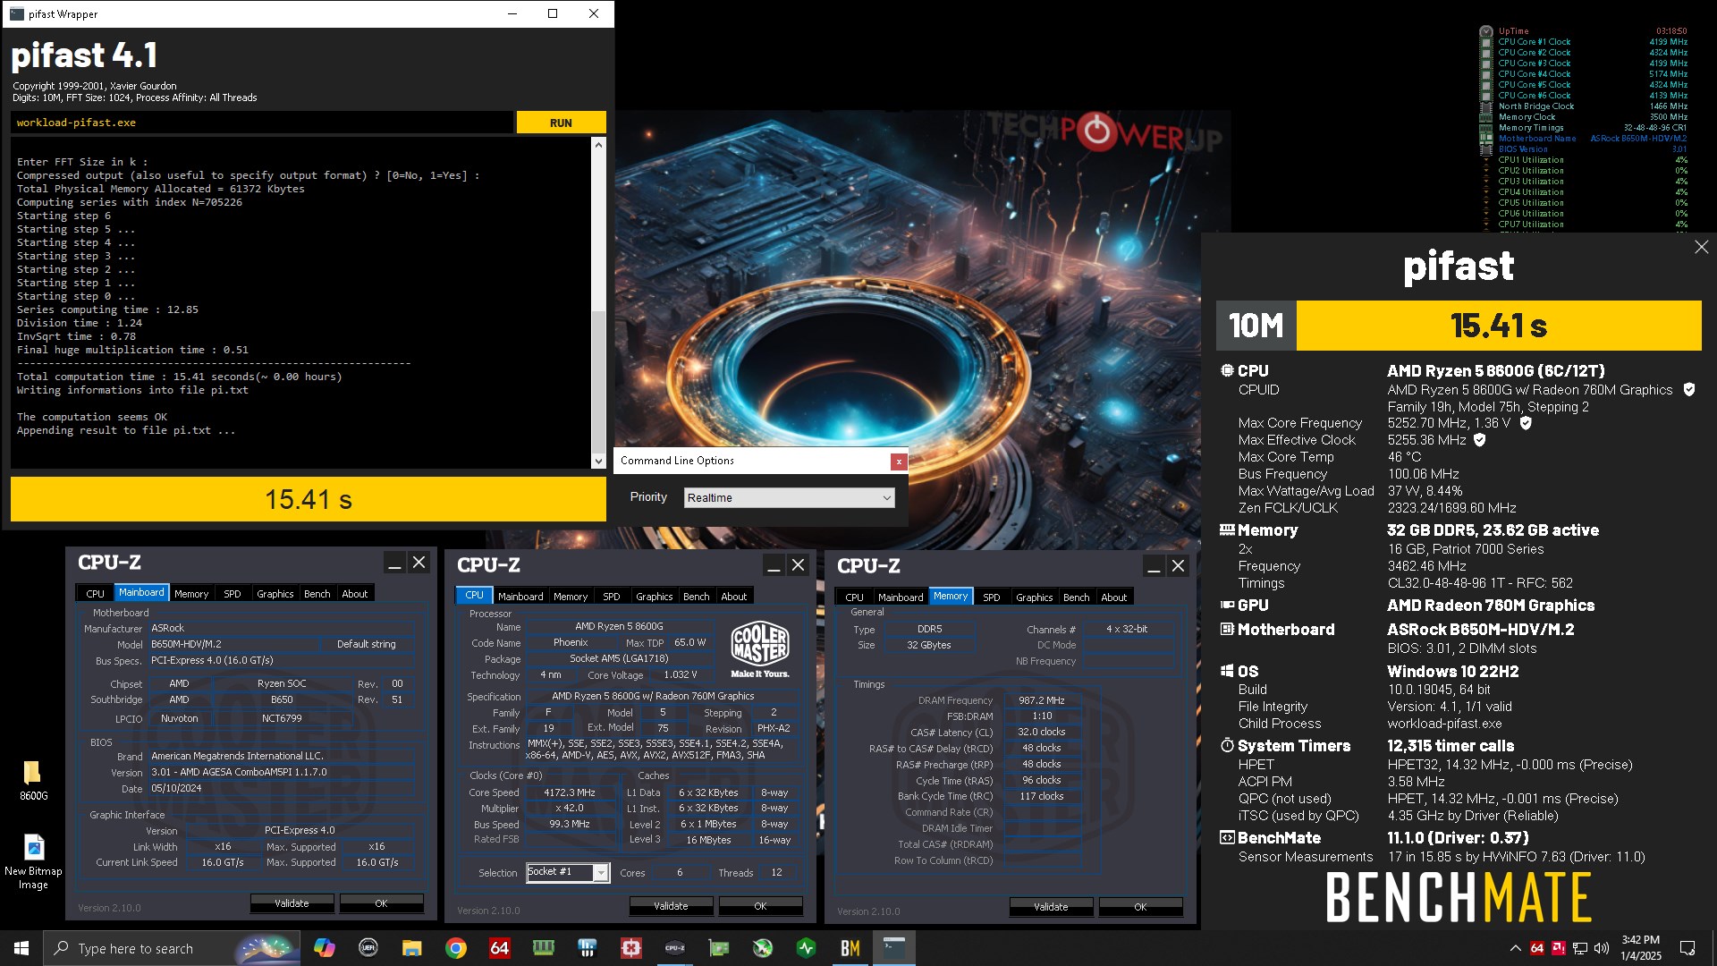Open the SPD tab in the right CPU-Z window
The image size is (1717, 966).
tap(992, 597)
